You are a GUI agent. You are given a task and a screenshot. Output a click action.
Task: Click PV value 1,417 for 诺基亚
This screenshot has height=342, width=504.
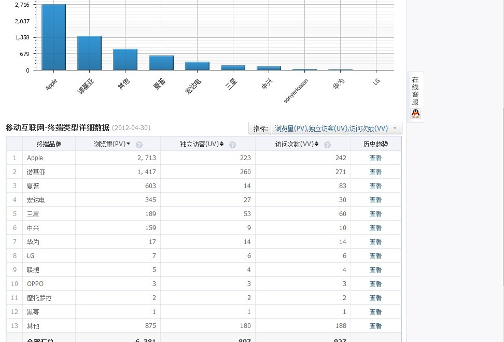(x=147, y=172)
